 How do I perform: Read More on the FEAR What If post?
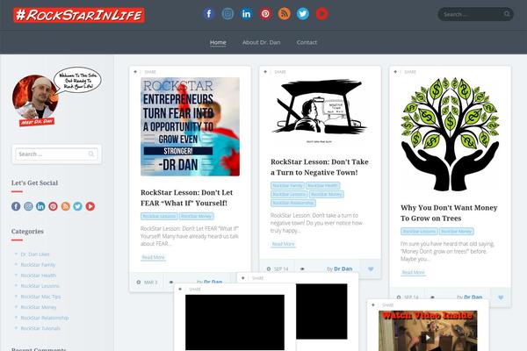[153, 257]
